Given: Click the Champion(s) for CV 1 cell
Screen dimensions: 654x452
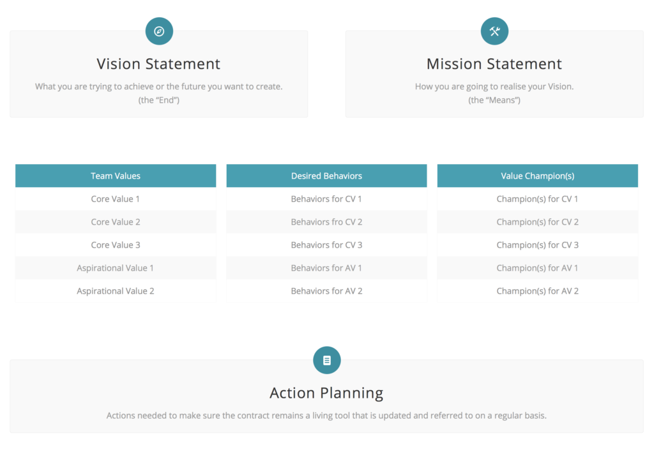Looking at the screenshot, I should pos(538,199).
